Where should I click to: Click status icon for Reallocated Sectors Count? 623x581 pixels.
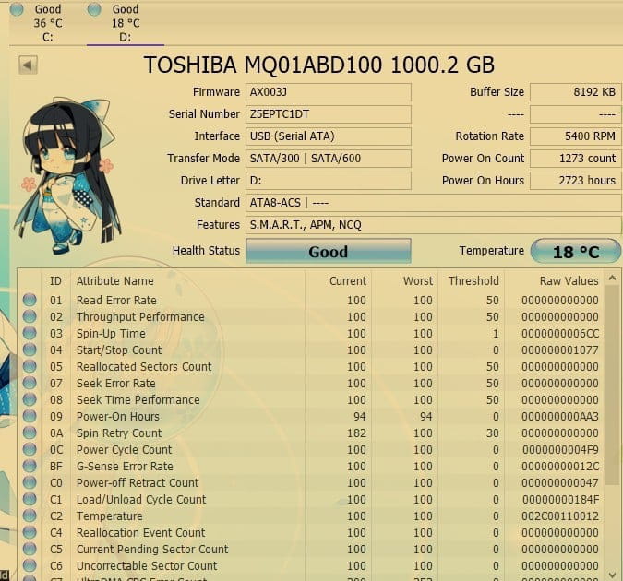pos(30,366)
